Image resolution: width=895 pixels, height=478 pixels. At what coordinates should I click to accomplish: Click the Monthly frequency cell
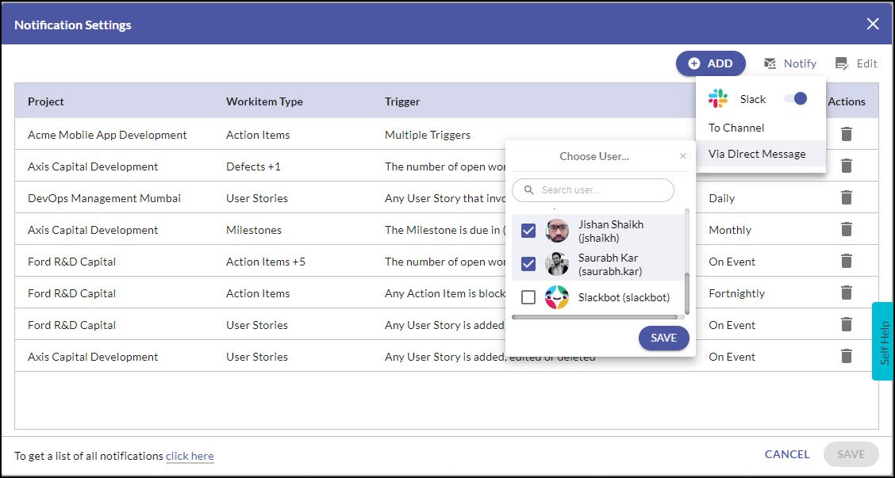click(730, 230)
